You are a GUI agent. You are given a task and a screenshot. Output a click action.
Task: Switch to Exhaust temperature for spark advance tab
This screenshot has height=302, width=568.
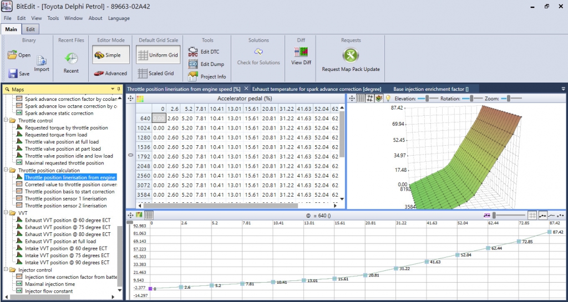click(317, 89)
